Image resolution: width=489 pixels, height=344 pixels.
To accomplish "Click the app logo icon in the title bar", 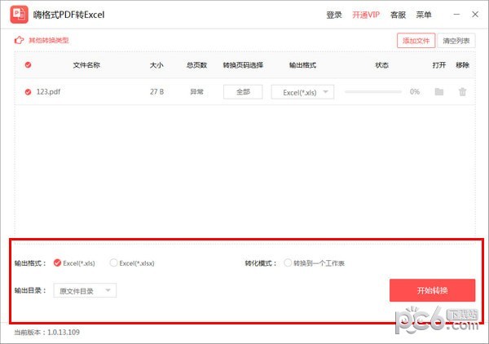I will pos(19,15).
